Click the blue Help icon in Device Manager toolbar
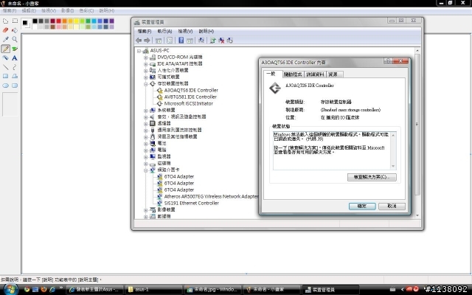This screenshot has height=295, width=472. pos(181,41)
